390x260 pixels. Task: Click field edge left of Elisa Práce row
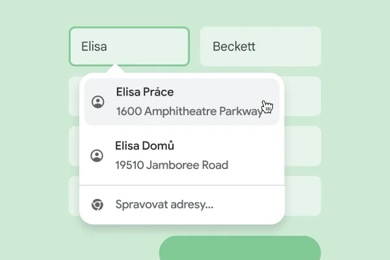coord(73,96)
